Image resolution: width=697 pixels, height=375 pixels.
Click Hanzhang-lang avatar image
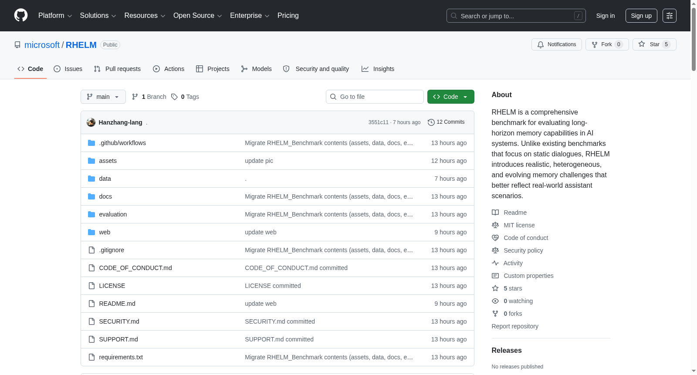pos(91,122)
